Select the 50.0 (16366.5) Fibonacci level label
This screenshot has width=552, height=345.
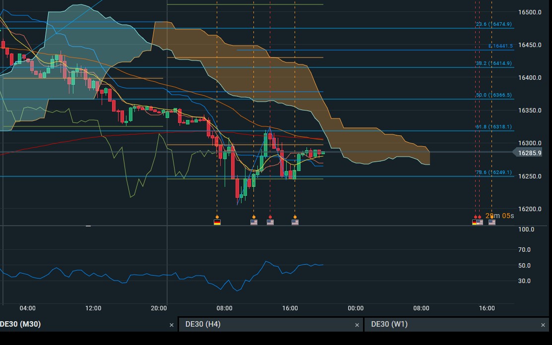[493, 95]
